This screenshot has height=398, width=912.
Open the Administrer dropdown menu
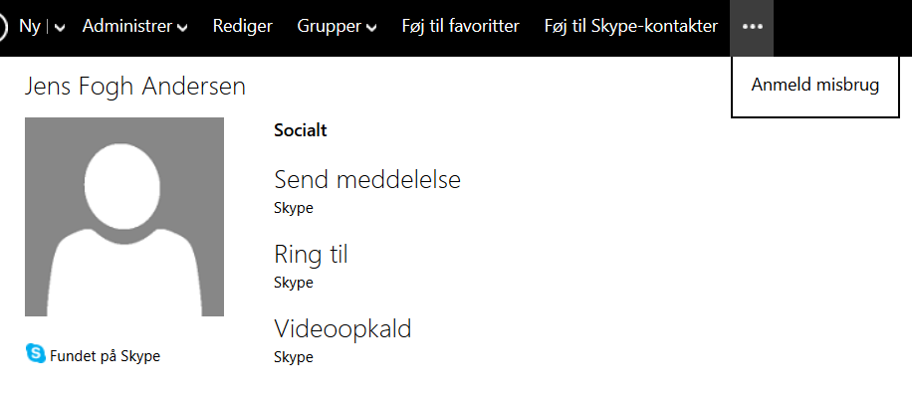coord(134,27)
